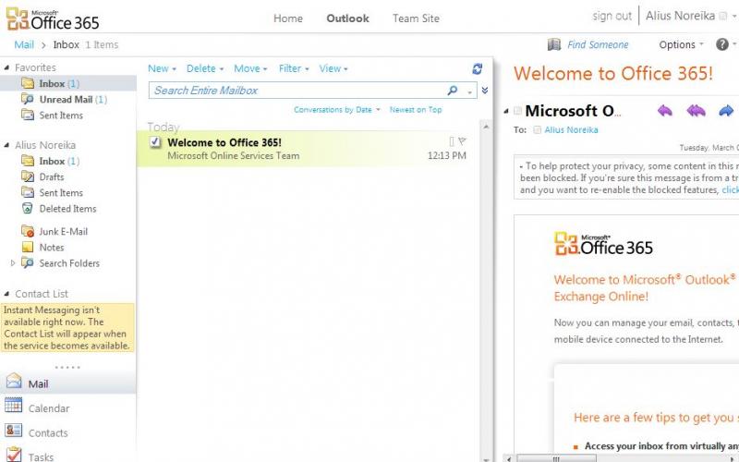Click the address book icon beside Find Someone
The image size is (739, 462).
coord(553,44)
